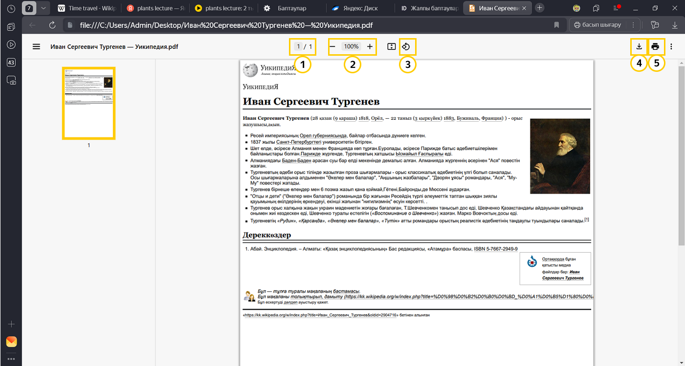The width and height of the screenshot is (685, 366).
Task: Toggle the PDF thumbnail sidebar menu
Action: [36, 47]
